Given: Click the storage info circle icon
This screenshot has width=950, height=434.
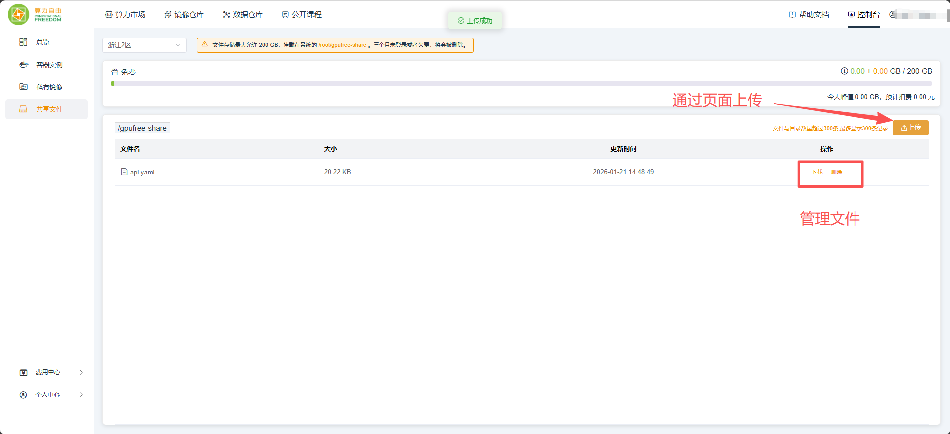Looking at the screenshot, I should click(x=844, y=71).
